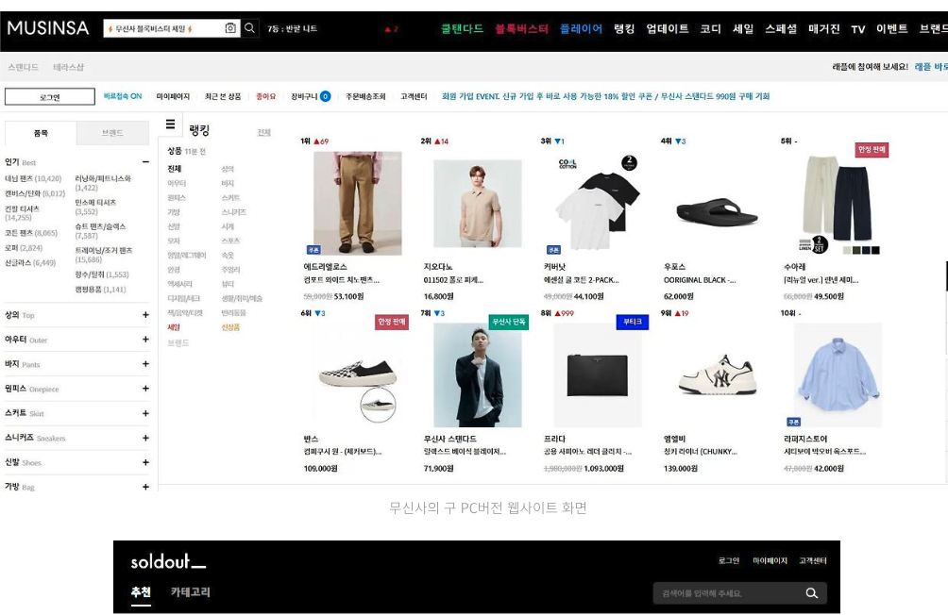
Task: Open 최근 본 상품
Action: pos(223,96)
